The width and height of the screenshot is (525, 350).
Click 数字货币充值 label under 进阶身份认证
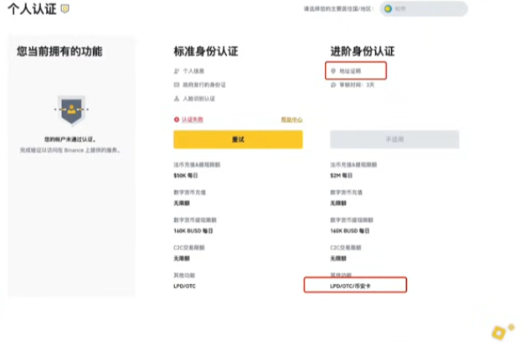coord(346,193)
